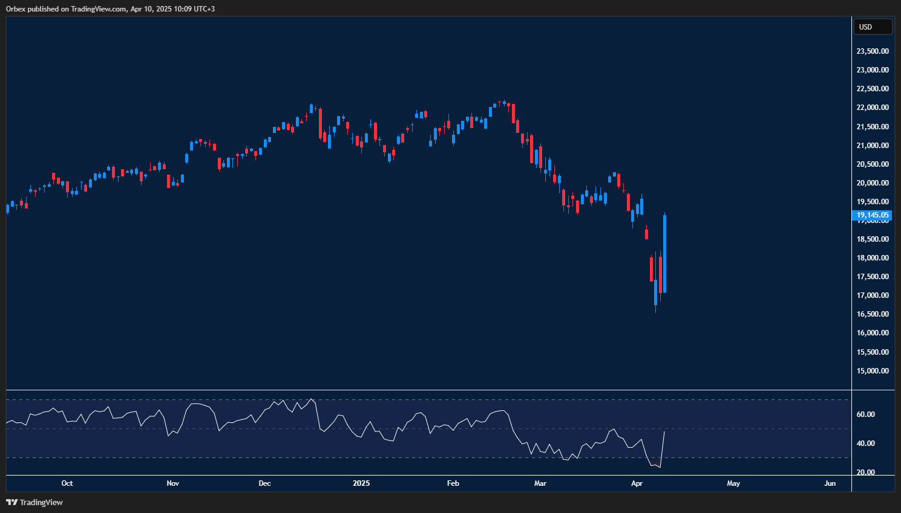This screenshot has height=513, width=901.
Task: Click the 20.00 level on RSI scale
Action: 866,473
